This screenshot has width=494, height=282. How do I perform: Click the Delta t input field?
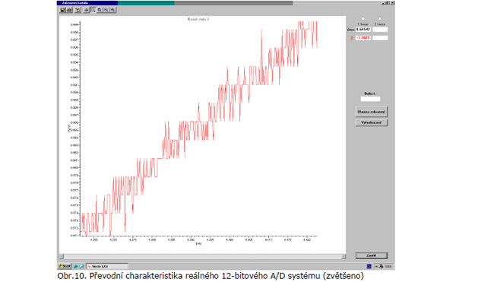point(370,99)
